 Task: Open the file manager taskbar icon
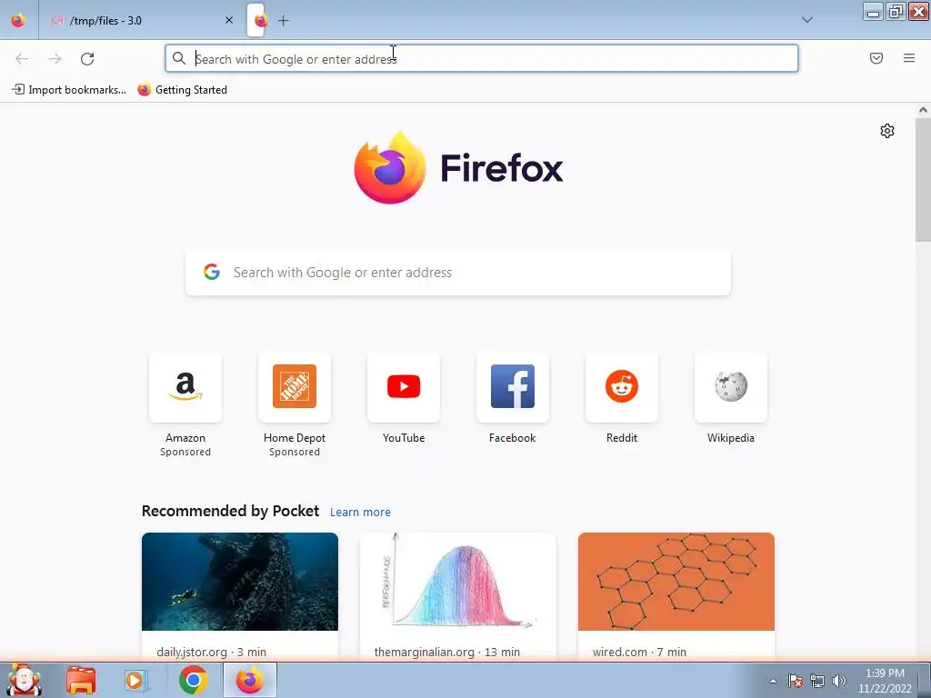pos(81,680)
